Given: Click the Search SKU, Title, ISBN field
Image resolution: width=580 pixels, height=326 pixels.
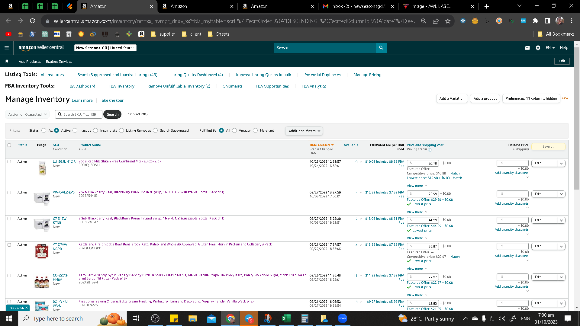Looking at the screenshot, I should coord(79,114).
